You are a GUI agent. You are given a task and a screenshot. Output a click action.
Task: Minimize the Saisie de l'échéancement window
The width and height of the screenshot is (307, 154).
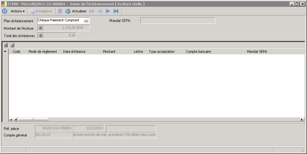point(292,4)
